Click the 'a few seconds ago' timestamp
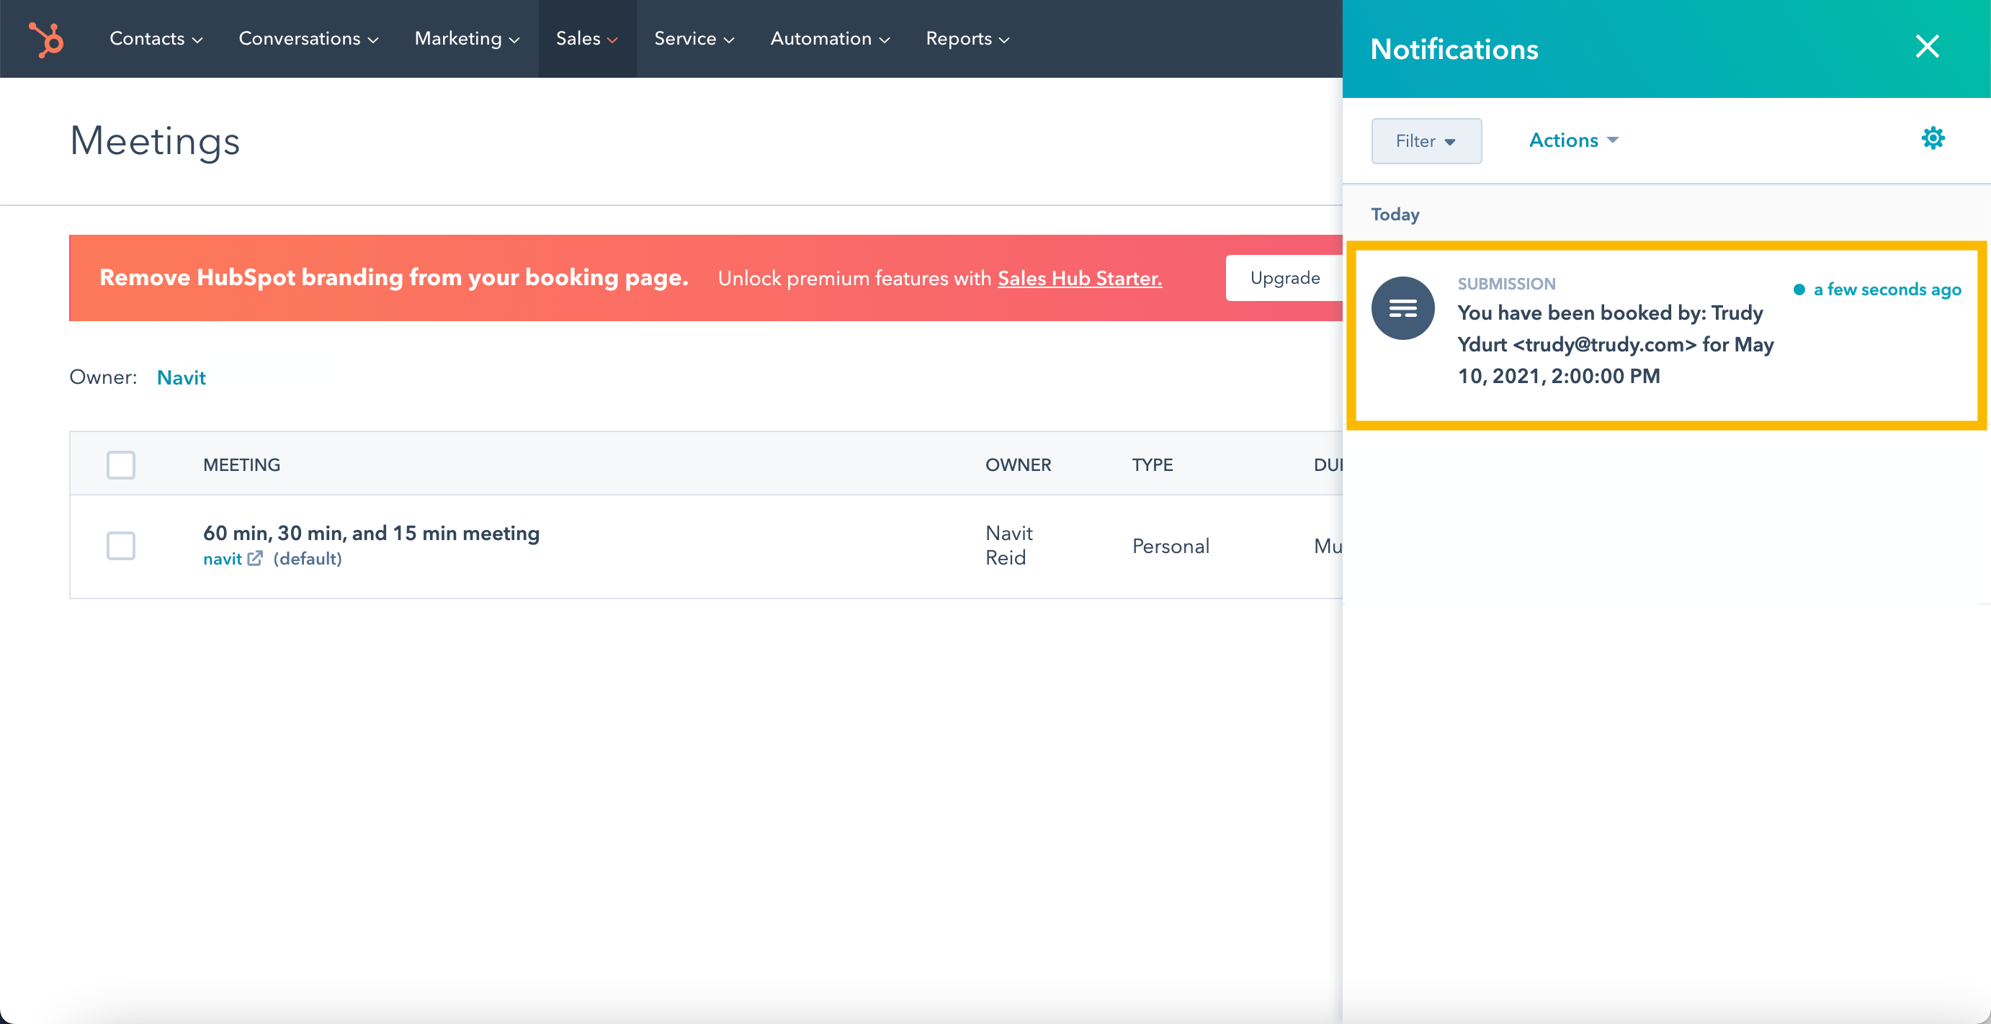1991x1024 pixels. [x=1887, y=289]
